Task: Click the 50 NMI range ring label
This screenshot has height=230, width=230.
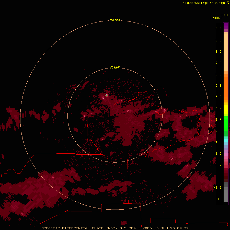Action: point(115,67)
